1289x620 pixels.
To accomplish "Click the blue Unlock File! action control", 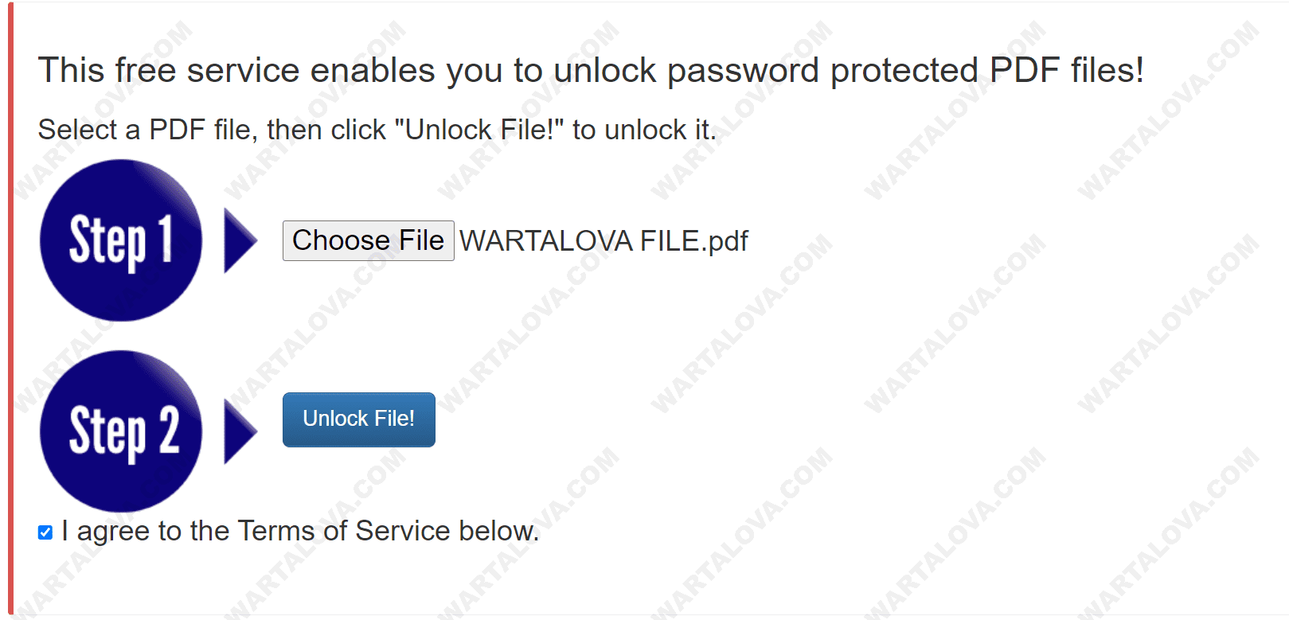I will point(358,419).
